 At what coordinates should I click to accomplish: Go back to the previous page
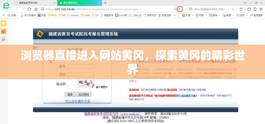pos(17,9)
